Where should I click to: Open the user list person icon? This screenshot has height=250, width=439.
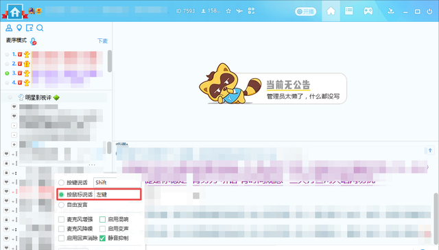click(9, 27)
